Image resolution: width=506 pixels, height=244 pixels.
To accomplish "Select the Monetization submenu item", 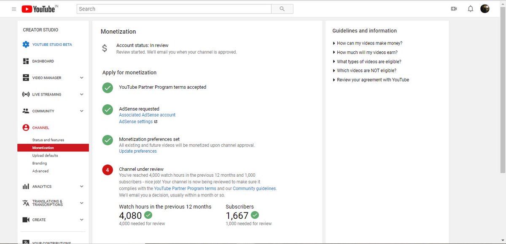I will click(53, 148).
